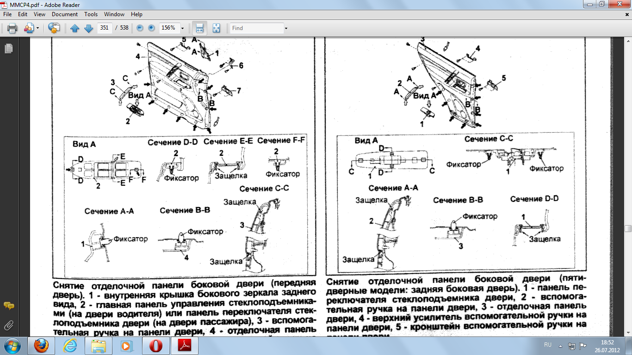632x355 pixels.
Task: Click into the Find search box
Action: tap(257, 28)
